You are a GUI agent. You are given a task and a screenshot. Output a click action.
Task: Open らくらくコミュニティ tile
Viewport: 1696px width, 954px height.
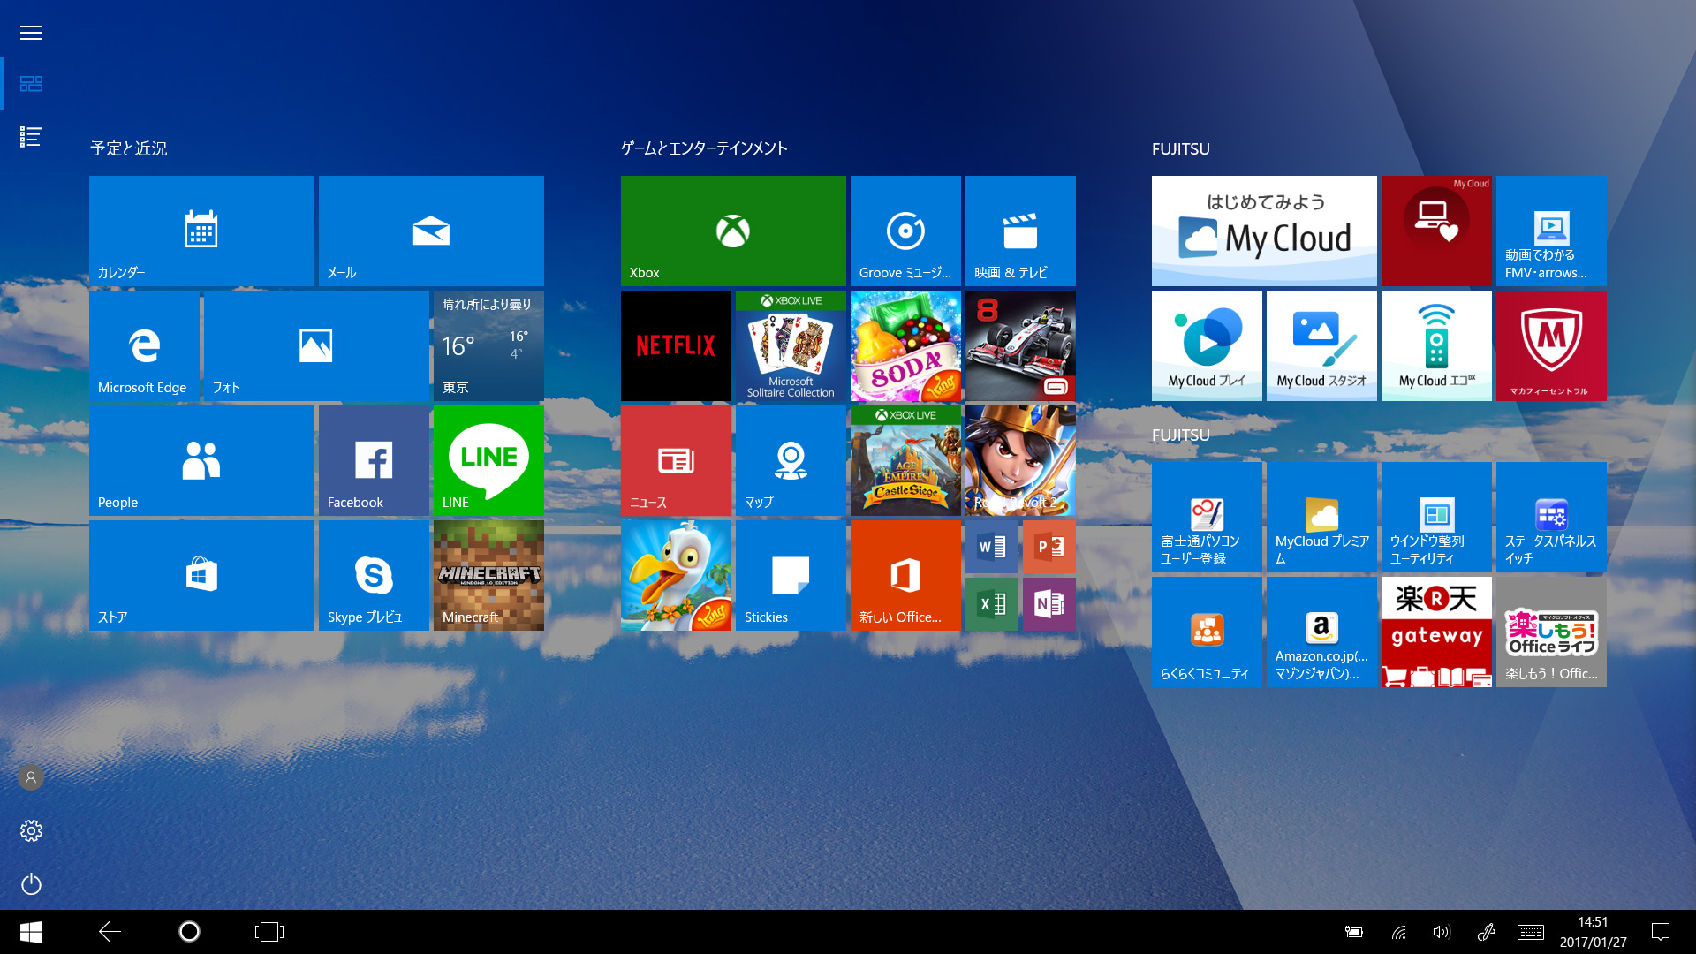[x=1207, y=632]
